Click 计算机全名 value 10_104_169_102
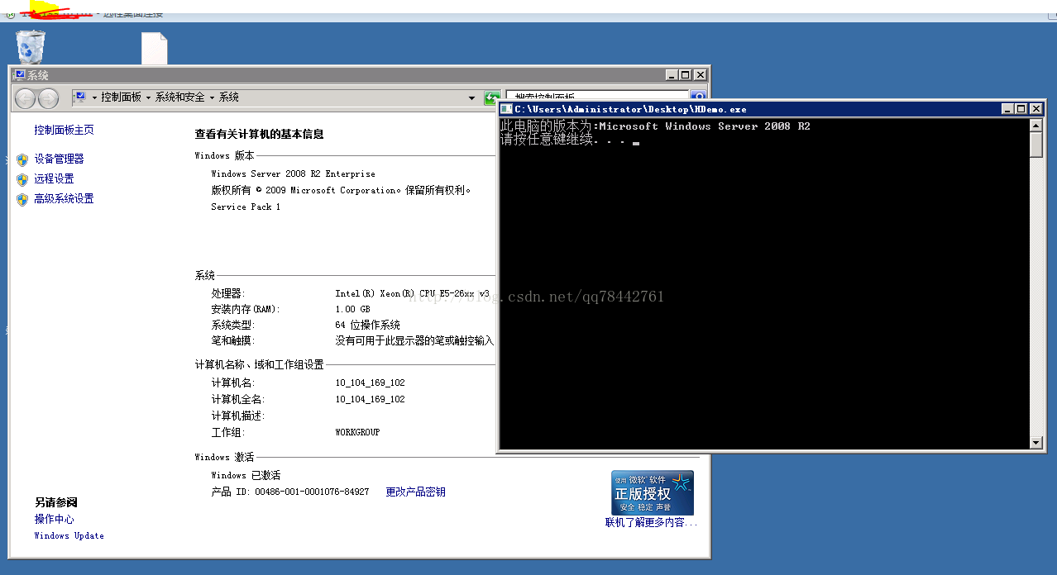 (370, 399)
